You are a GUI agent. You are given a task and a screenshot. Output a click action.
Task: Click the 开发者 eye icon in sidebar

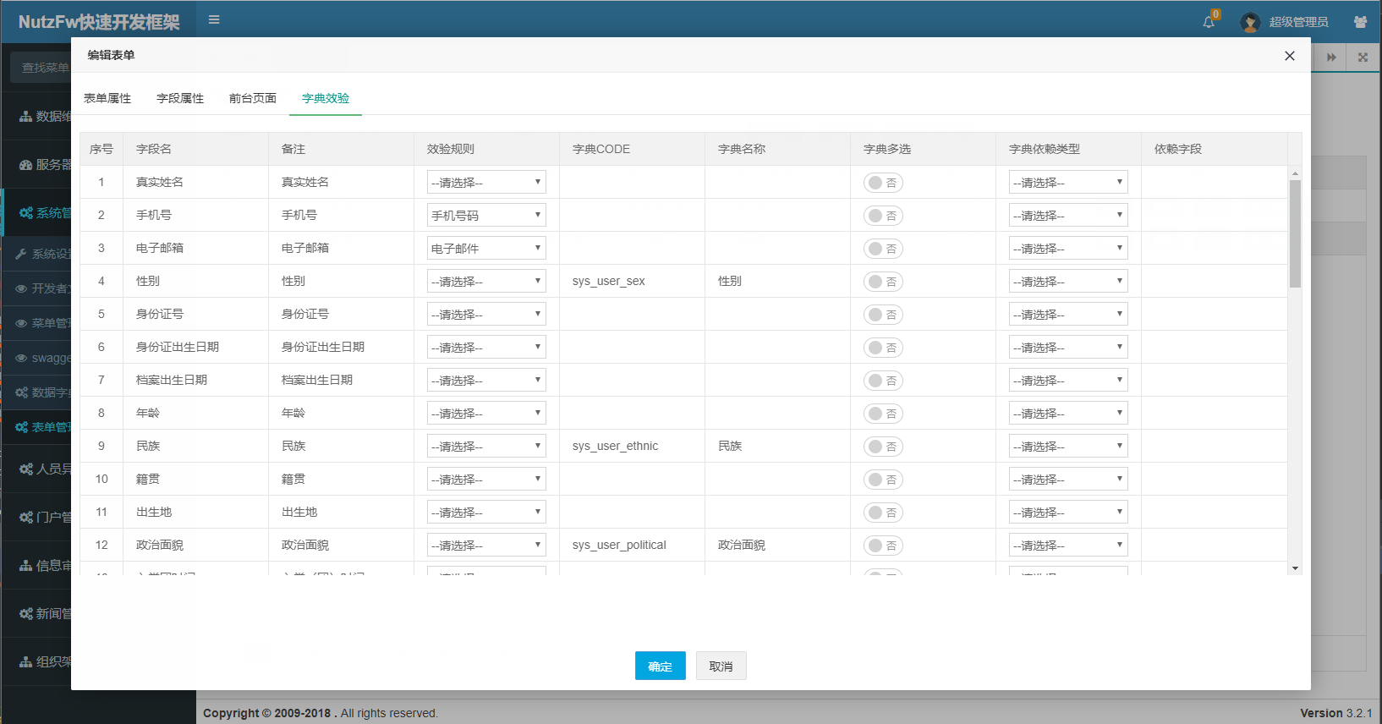click(x=21, y=288)
